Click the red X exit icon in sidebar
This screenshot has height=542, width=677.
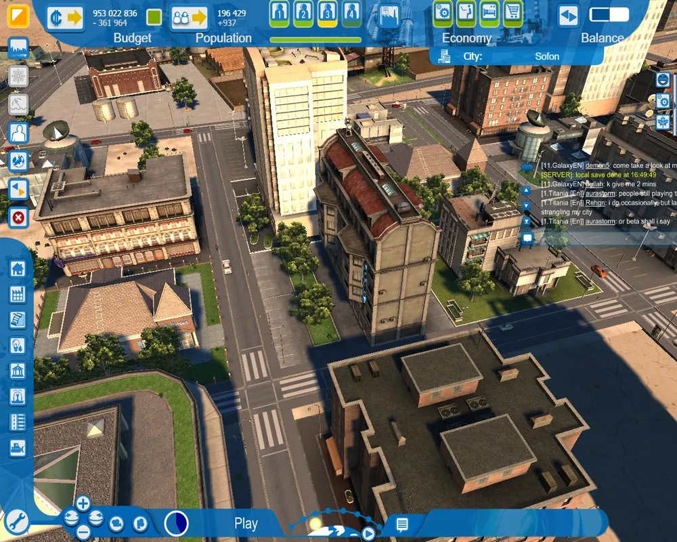tap(18, 217)
